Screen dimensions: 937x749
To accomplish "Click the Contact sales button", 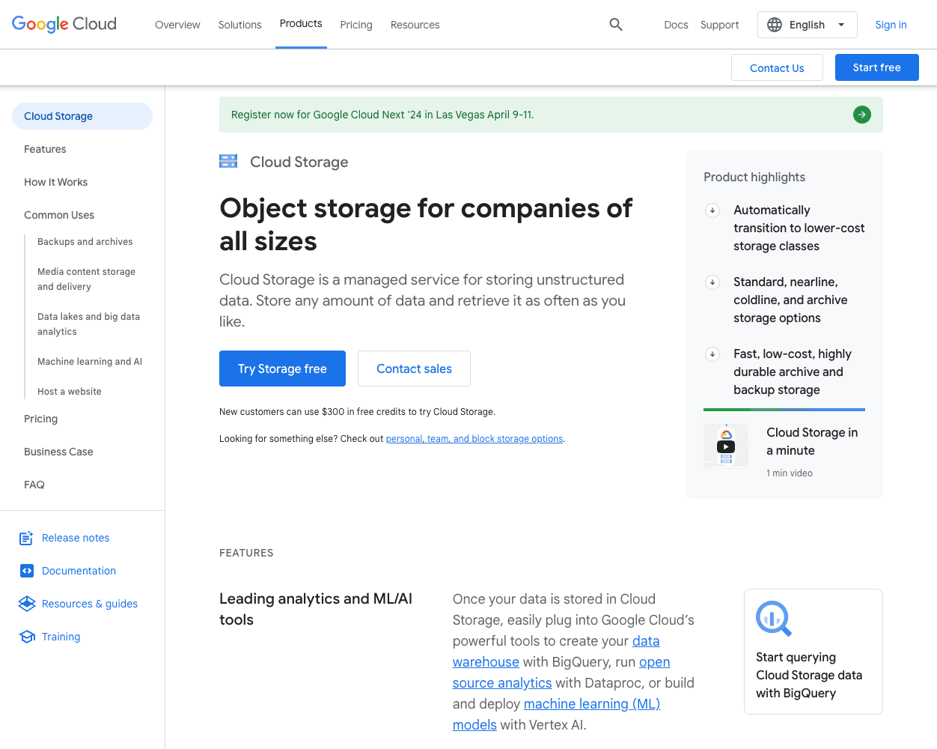I will [x=414, y=369].
